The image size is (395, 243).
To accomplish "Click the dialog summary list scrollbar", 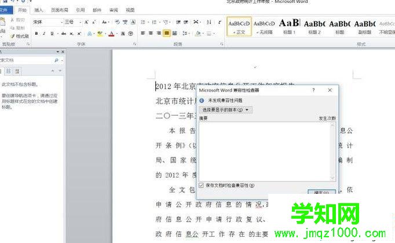I will point(332,152).
